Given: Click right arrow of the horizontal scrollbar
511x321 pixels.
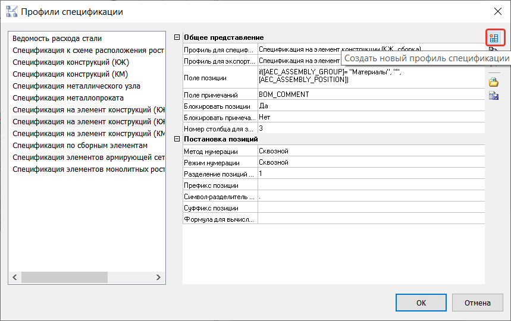Looking at the screenshot, I should click(x=158, y=278).
